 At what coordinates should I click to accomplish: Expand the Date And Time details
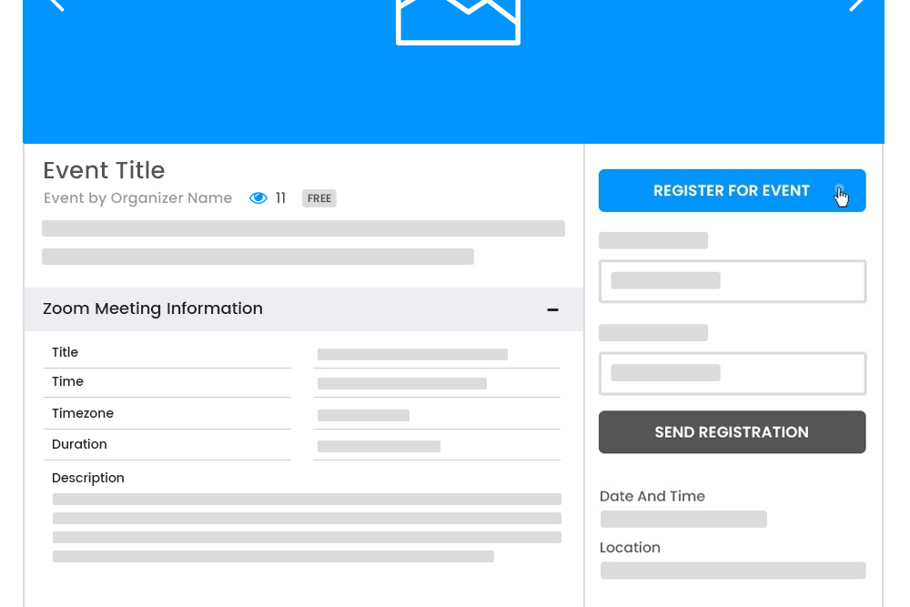[x=652, y=496]
